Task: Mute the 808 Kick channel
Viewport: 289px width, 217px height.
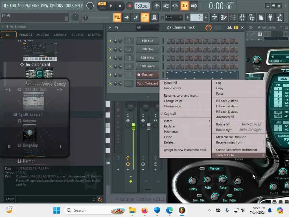Action: click(111, 41)
